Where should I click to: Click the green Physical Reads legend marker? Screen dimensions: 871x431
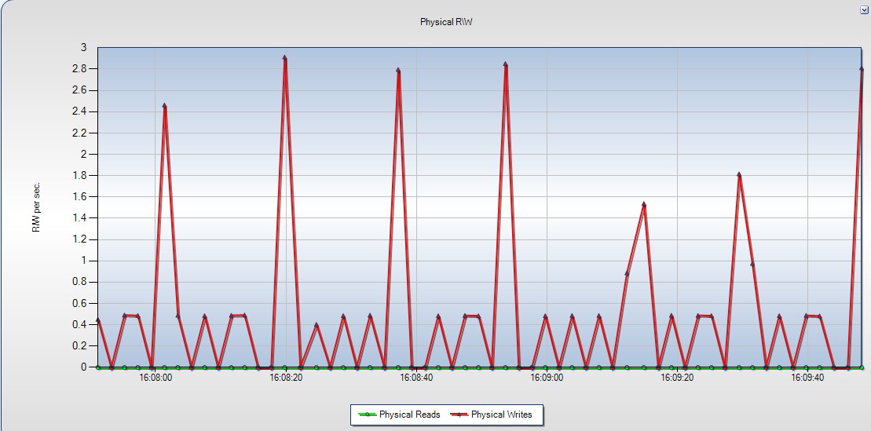(368, 415)
